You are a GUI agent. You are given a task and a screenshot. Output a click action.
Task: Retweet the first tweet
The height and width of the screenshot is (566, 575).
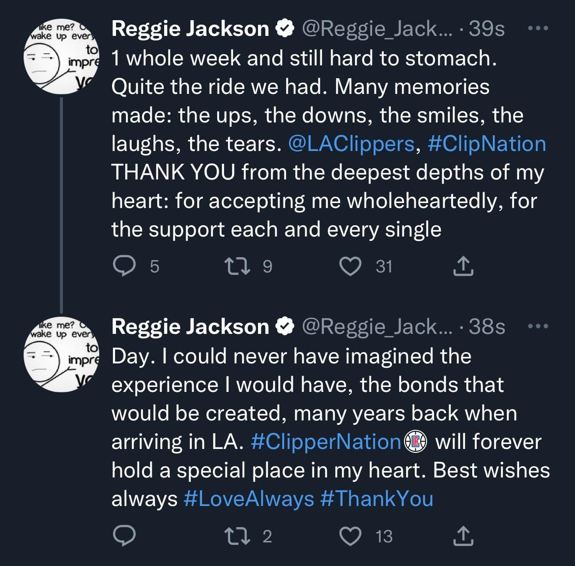[236, 267]
